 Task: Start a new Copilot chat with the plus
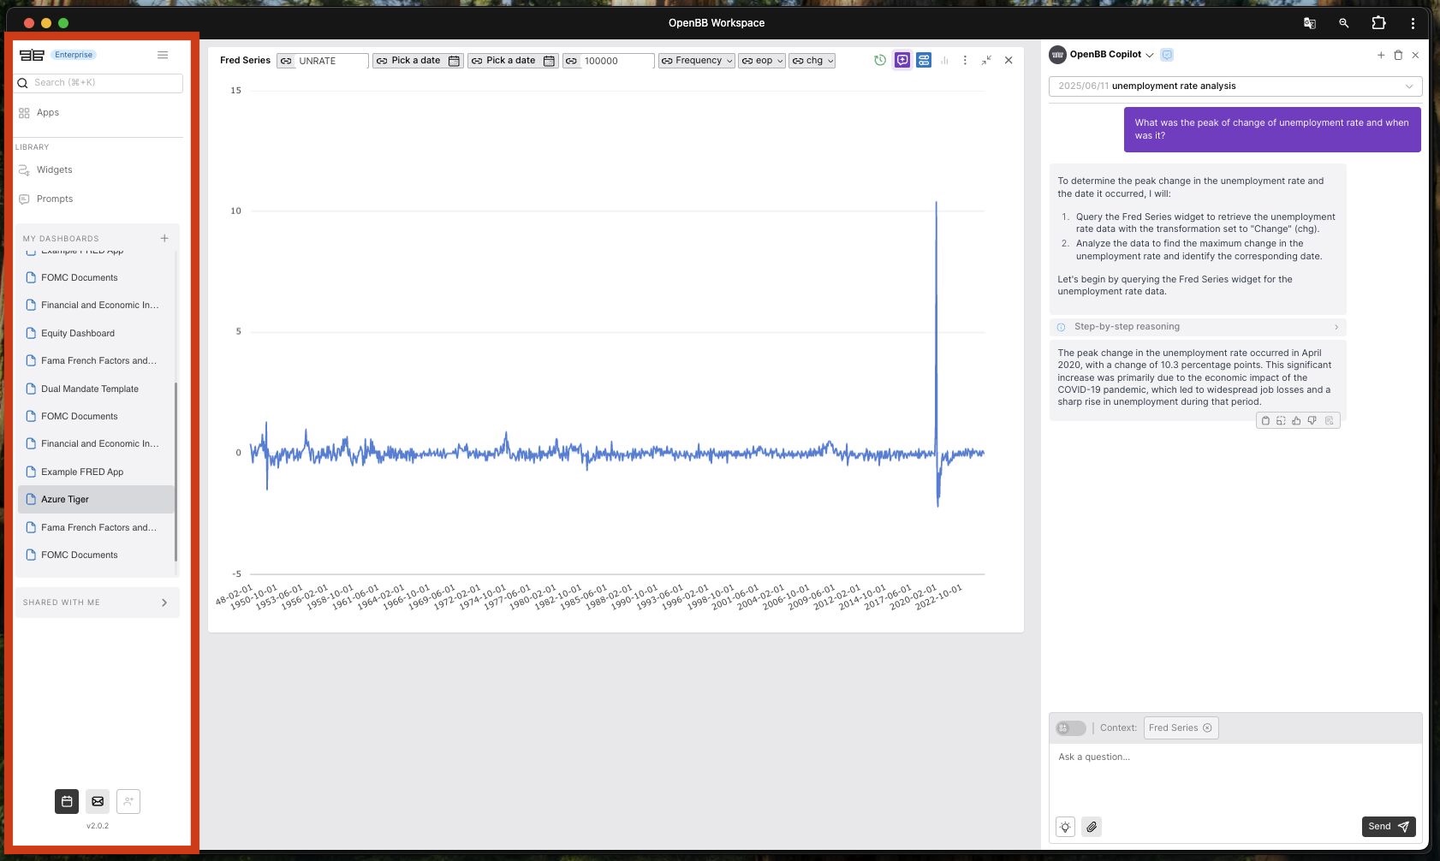point(1381,55)
